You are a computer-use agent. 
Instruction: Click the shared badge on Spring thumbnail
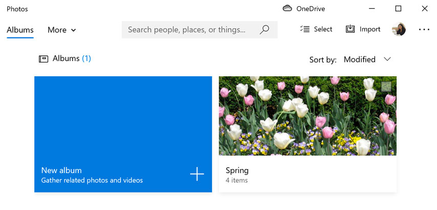pyautogui.click(x=386, y=86)
